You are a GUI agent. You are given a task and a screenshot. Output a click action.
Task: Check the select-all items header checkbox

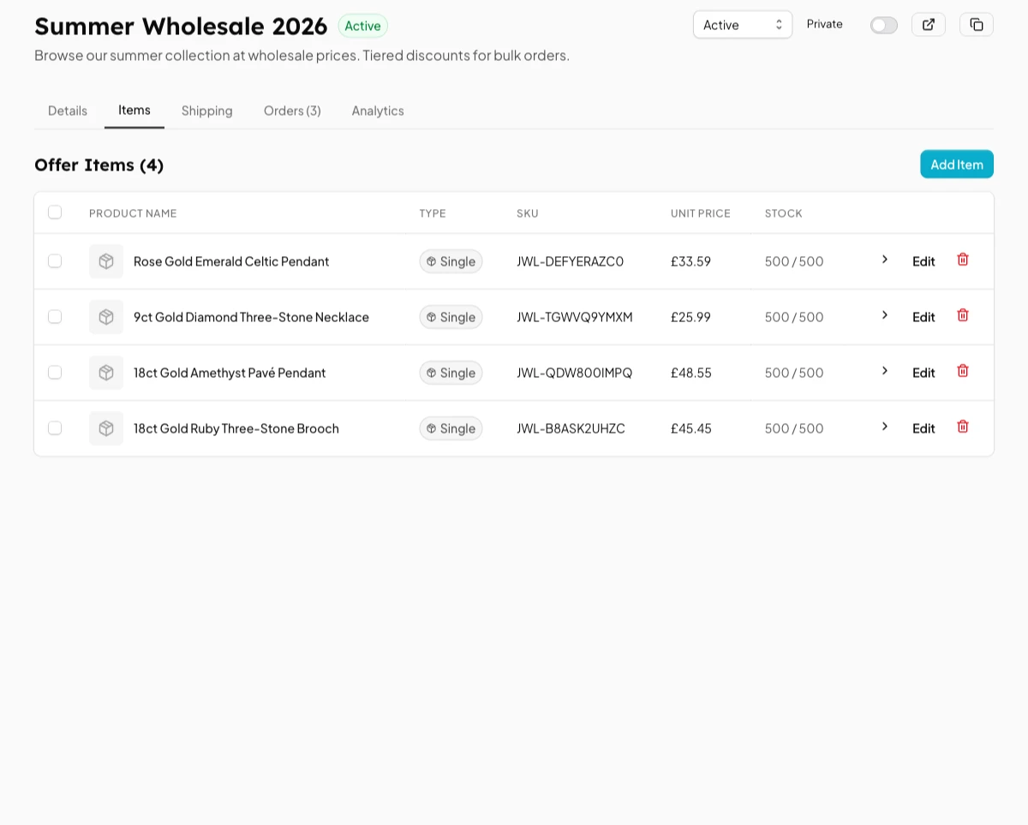55,212
